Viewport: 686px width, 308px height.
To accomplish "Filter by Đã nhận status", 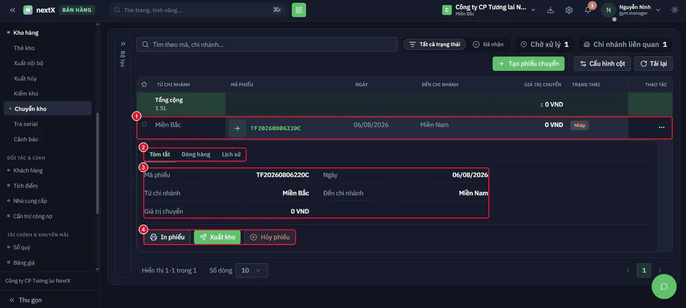I will 488,44.
